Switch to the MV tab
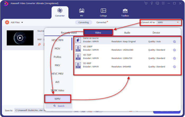The width and height of the screenshot is (185, 117). (x=81, y=12)
